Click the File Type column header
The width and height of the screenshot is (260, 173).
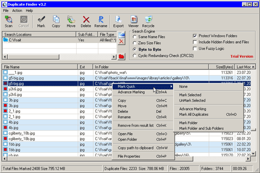pyautogui.click(x=107, y=35)
